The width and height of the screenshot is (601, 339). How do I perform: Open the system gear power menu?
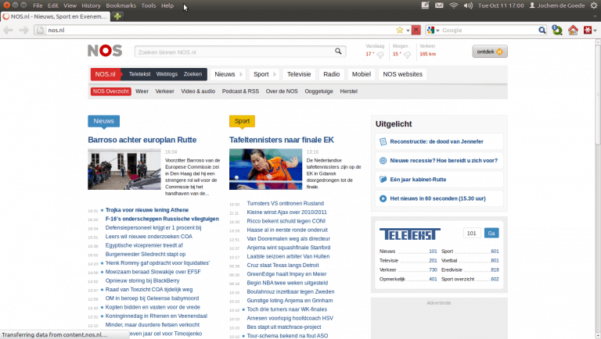click(x=593, y=5)
